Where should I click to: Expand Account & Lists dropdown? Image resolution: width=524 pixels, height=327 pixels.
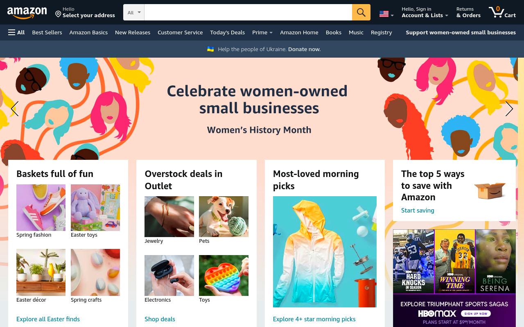pyautogui.click(x=425, y=12)
